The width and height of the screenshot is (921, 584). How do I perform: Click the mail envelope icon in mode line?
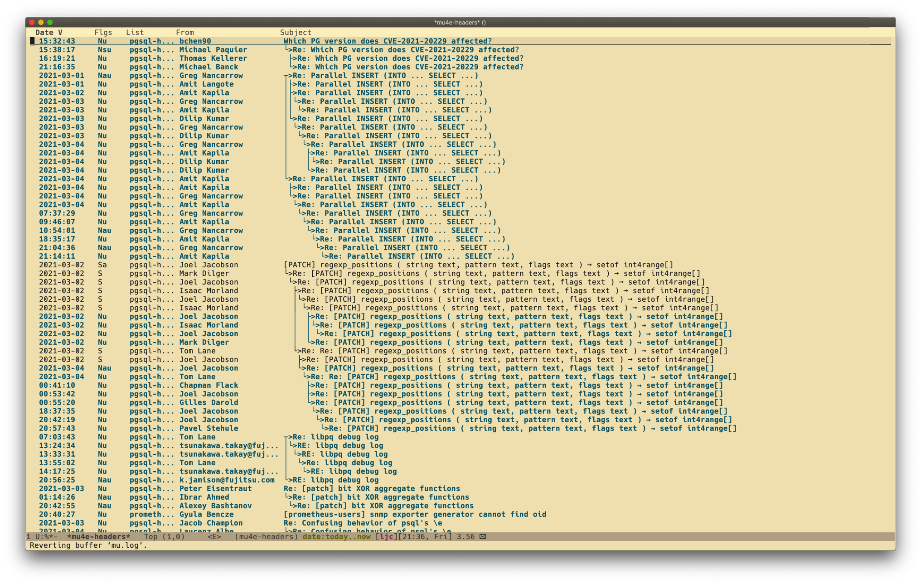pyautogui.click(x=483, y=536)
